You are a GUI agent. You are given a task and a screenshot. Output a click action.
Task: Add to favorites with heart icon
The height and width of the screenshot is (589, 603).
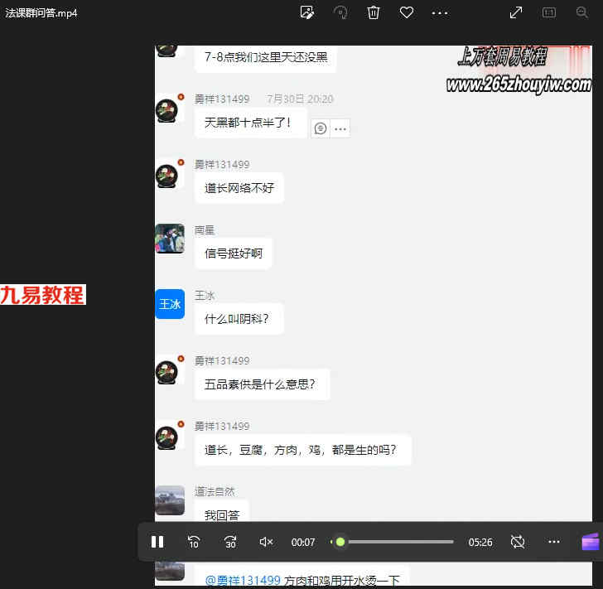point(407,12)
